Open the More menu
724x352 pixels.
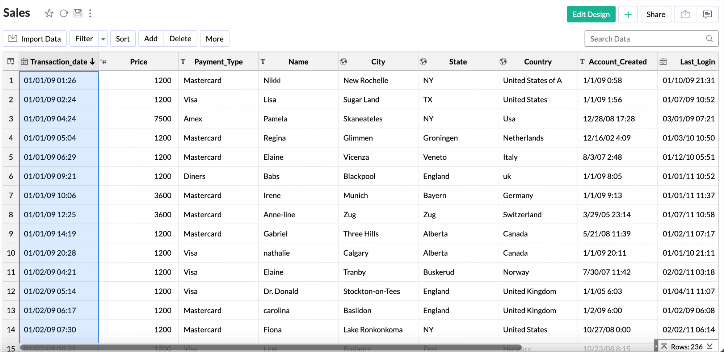coord(214,39)
